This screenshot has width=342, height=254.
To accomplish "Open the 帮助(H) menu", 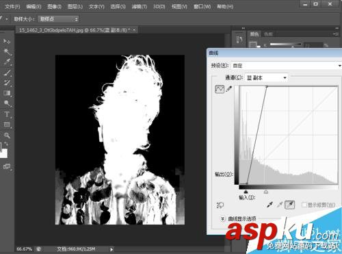I will tap(225, 7).
